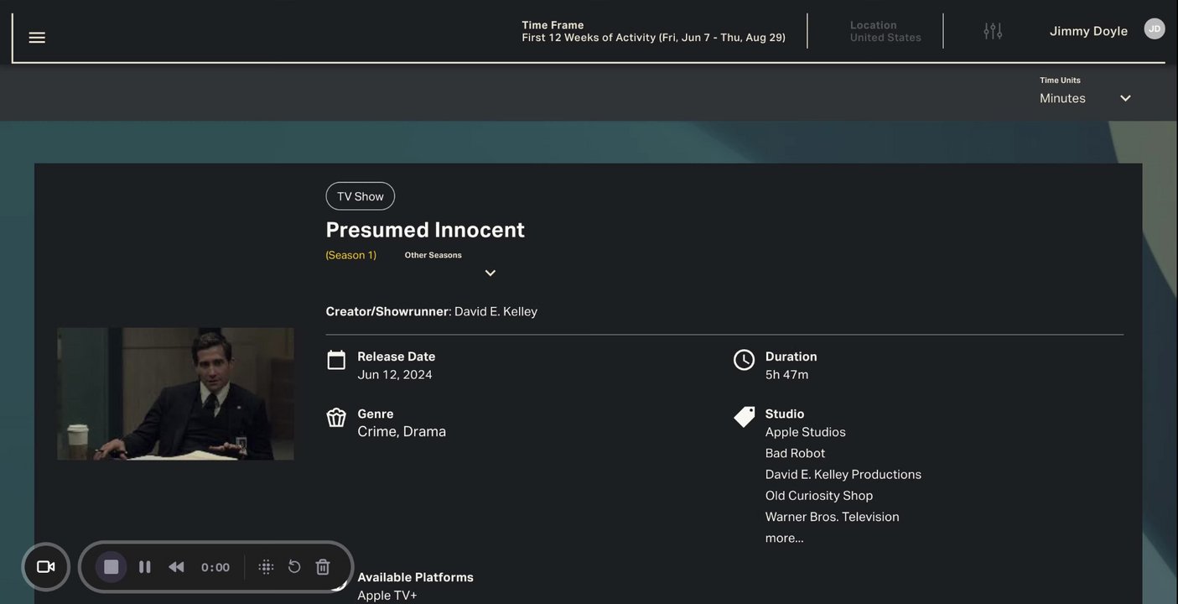Viewport: 1178px width, 604px height.
Task: Click the Duration clock icon
Action: pyautogui.click(x=744, y=360)
